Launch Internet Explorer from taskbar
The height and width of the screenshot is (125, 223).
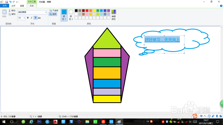pos(31,122)
